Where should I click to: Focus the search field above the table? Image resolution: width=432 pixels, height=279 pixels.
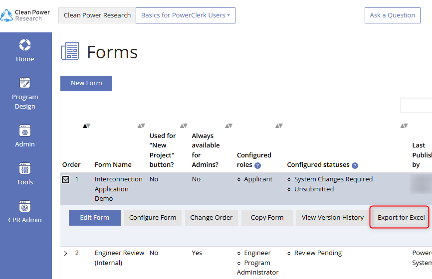click(x=417, y=105)
